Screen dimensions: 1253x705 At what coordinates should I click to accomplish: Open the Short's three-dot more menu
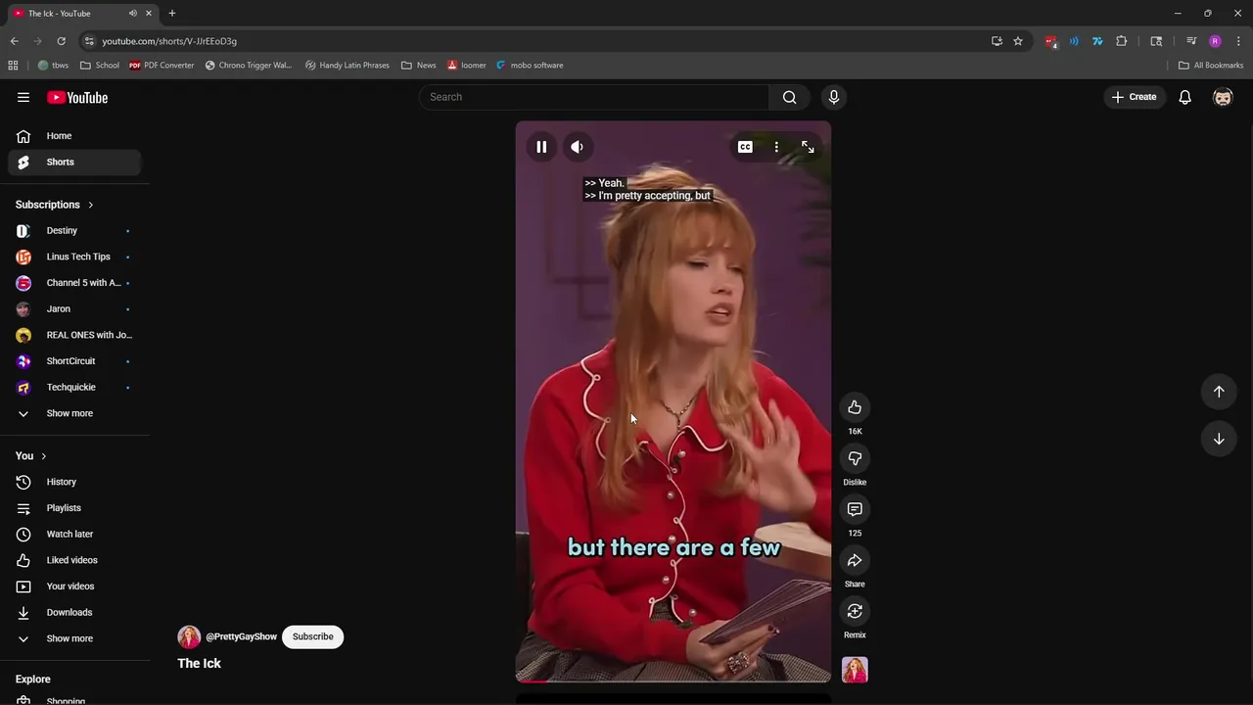pyautogui.click(x=776, y=147)
